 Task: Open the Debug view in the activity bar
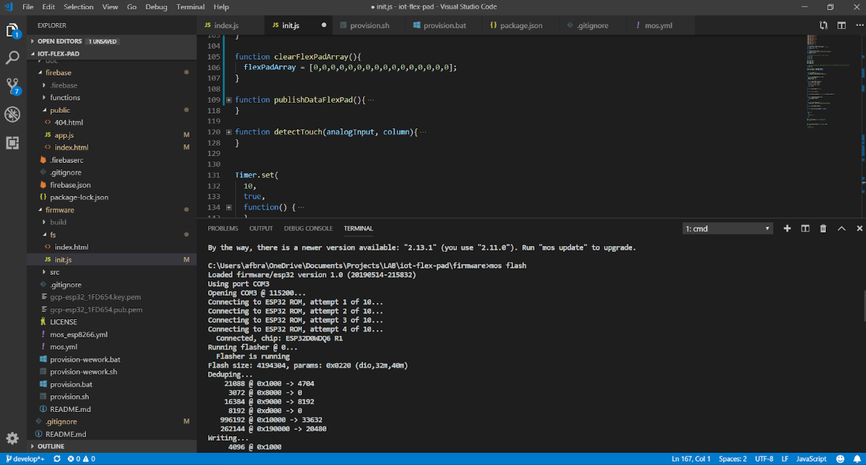(12, 114)
